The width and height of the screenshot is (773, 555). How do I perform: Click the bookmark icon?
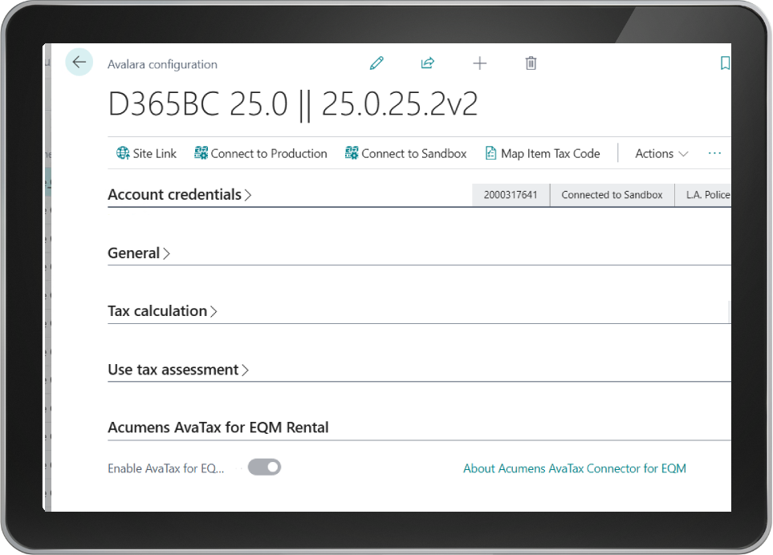click(725, 63)
